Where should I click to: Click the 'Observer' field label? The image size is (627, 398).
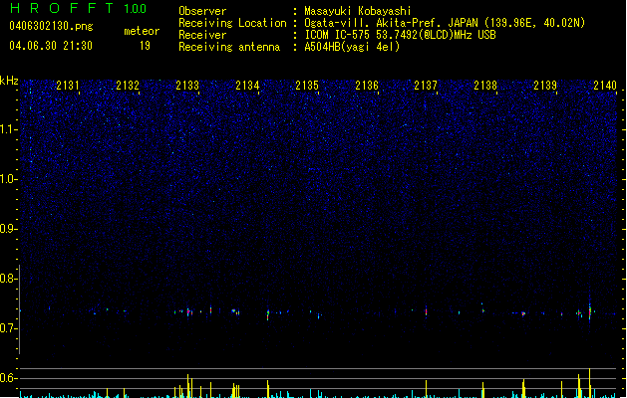click(202, 11)
